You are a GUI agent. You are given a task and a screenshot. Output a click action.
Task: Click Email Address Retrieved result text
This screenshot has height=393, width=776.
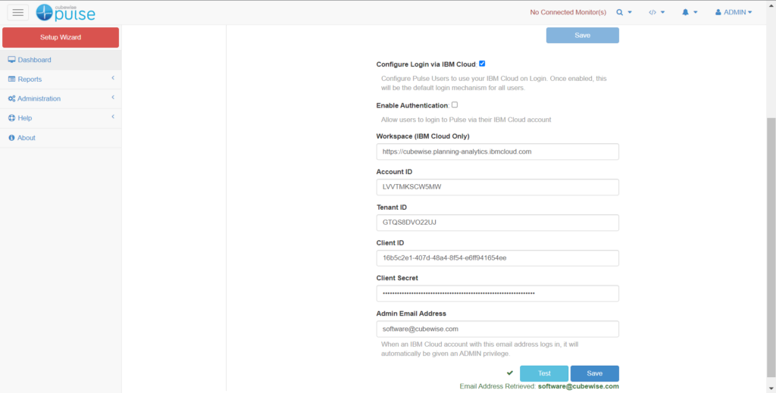click(x=539, y=387)
